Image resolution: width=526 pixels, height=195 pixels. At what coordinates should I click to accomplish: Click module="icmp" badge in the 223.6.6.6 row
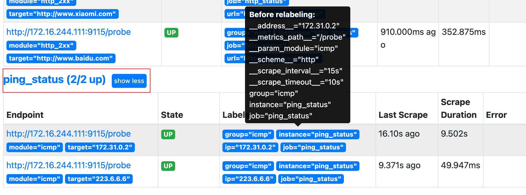(35, 179)
